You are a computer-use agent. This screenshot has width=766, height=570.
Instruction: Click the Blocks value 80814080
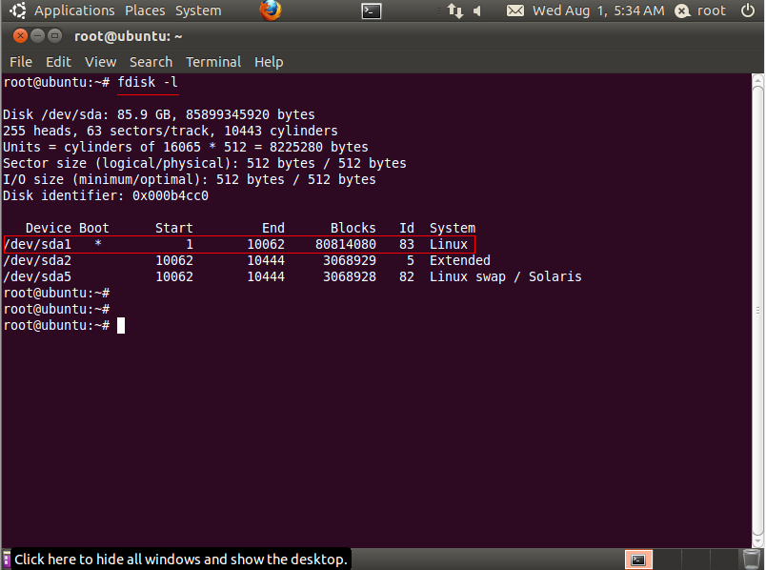pyautogui.click(x=346, y=244)
